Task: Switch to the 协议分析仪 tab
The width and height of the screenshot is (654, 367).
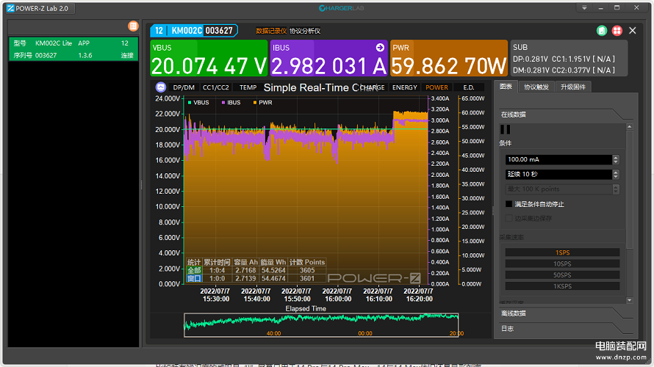Action: [305, 31]
